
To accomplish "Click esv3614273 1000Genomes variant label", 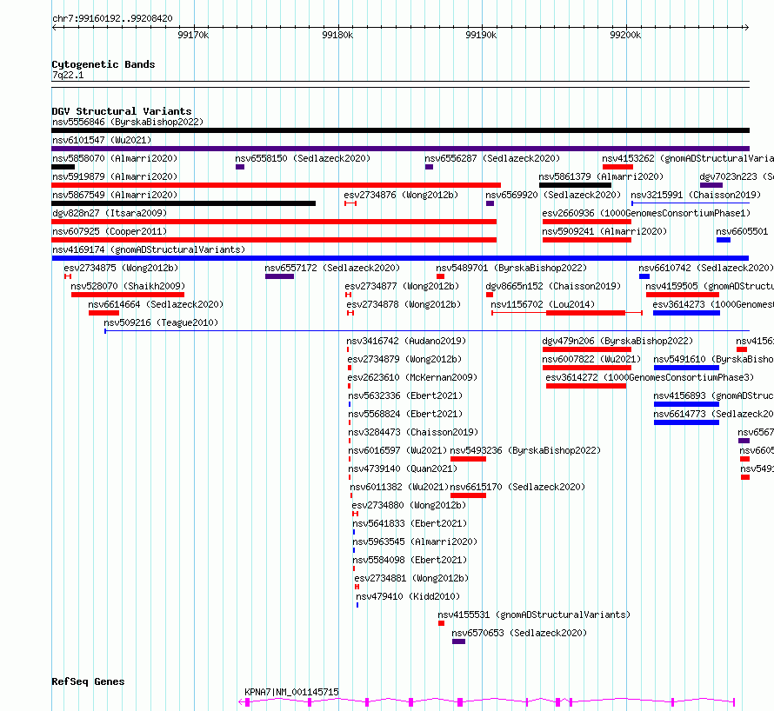I will point(713,304).
